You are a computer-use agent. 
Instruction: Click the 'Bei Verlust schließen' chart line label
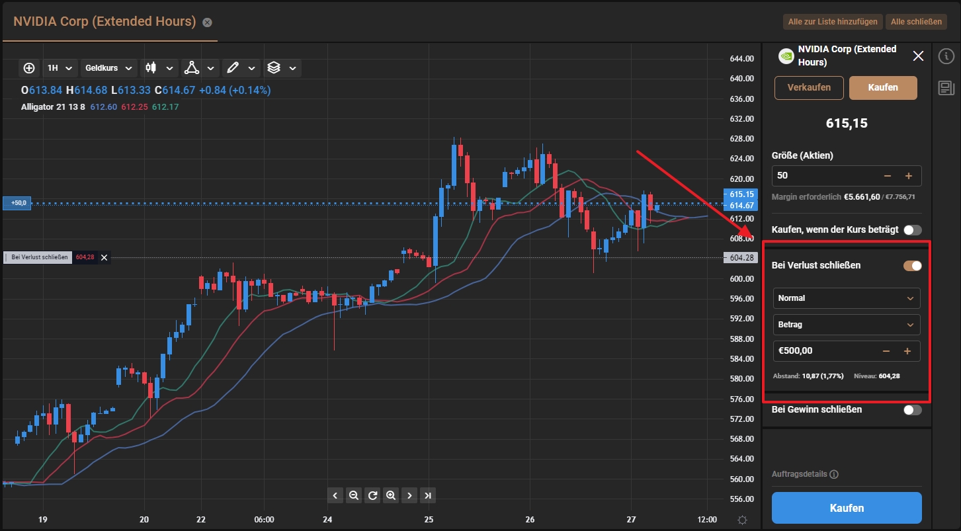pyautogui.click(x=40, y=257)
